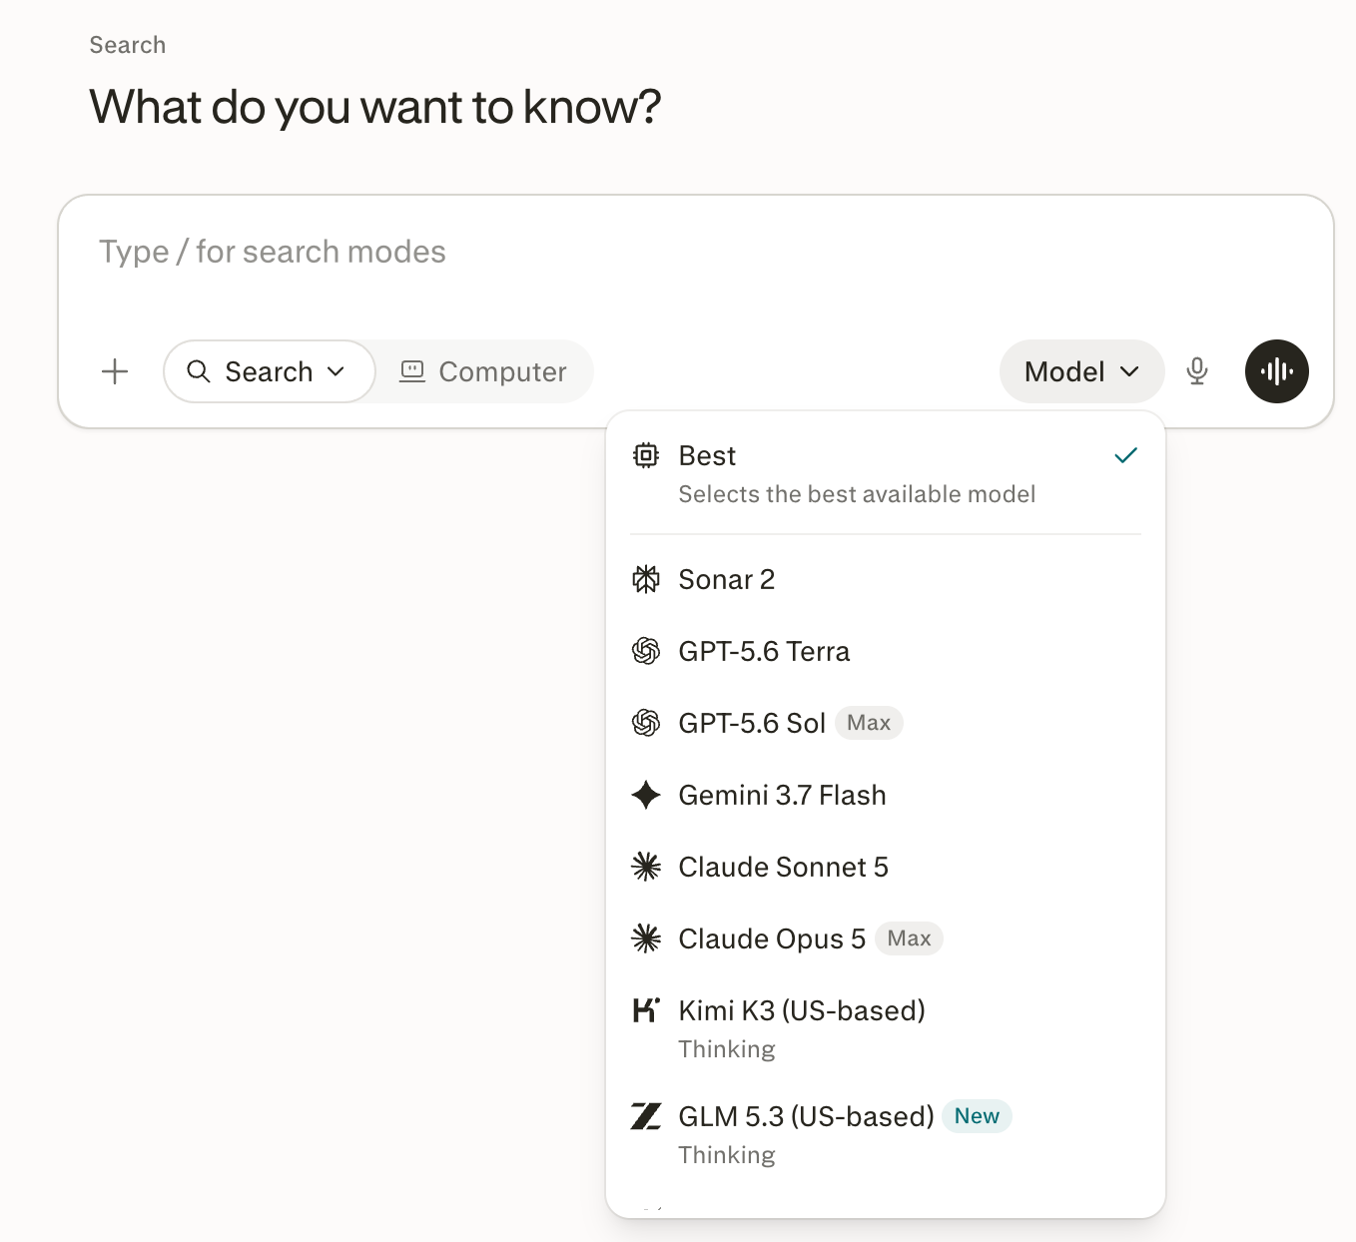Image resolution: width=1356 pixels, height=1242 pixels.
Task: Click the Claude Sonnet 5 starburst icon
Action: (646, 867)
